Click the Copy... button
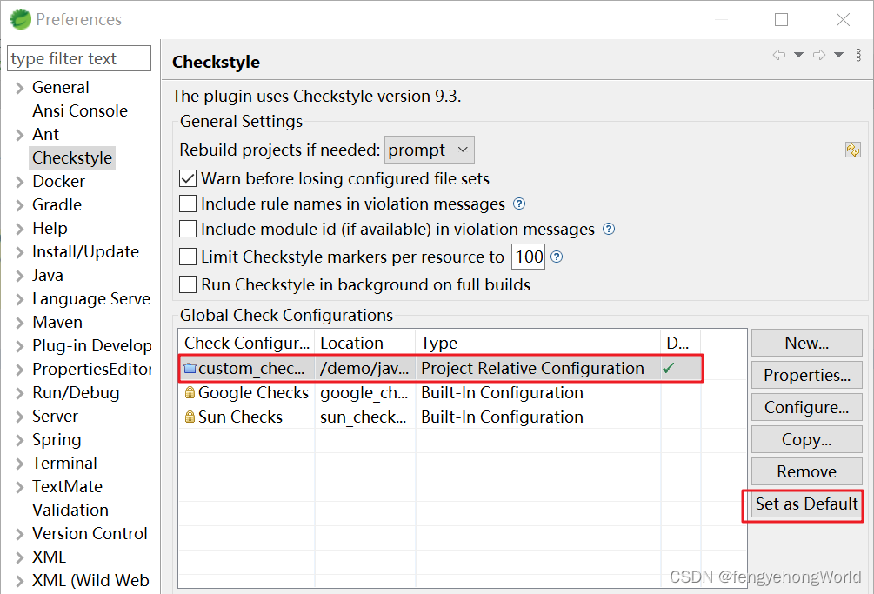 pyautogui.click(x=806, y=440)
